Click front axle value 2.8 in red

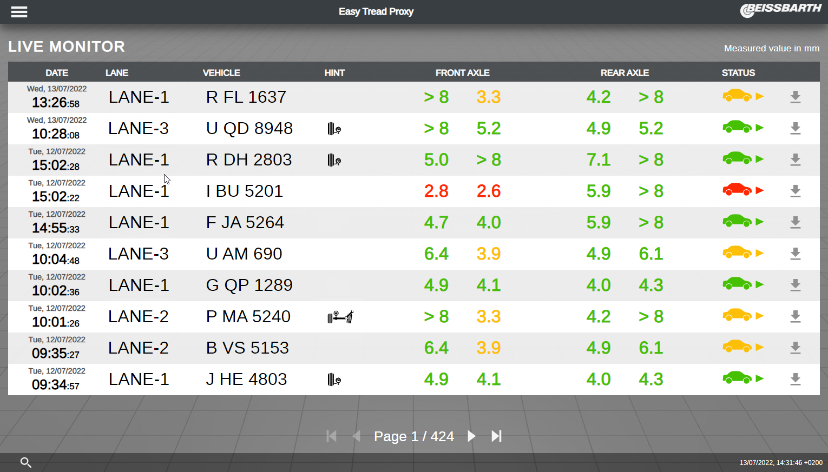click(x=436, y=191)
